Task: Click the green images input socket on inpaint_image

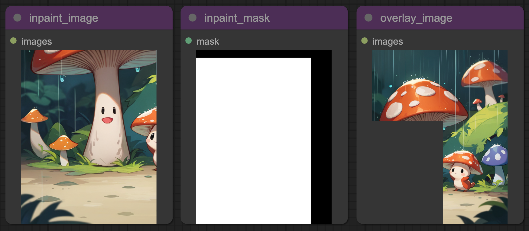Action: [x=13, y=40]
